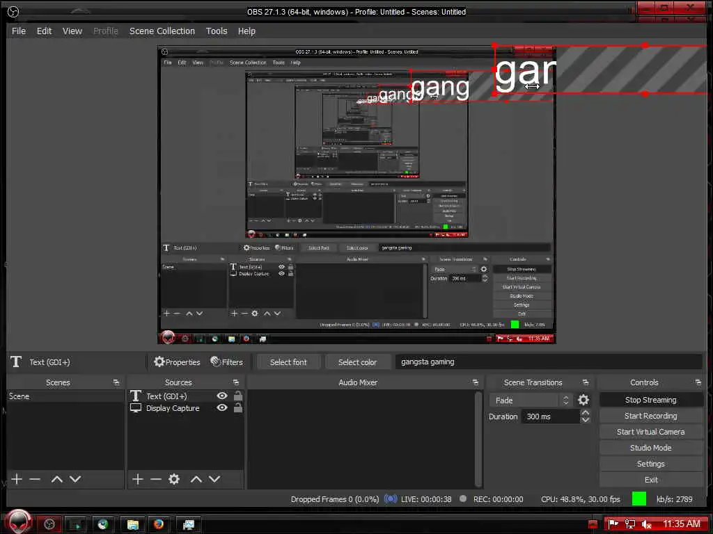Click the gangsta gaming text field
The image size is (713, 534).
coord(549,362)
